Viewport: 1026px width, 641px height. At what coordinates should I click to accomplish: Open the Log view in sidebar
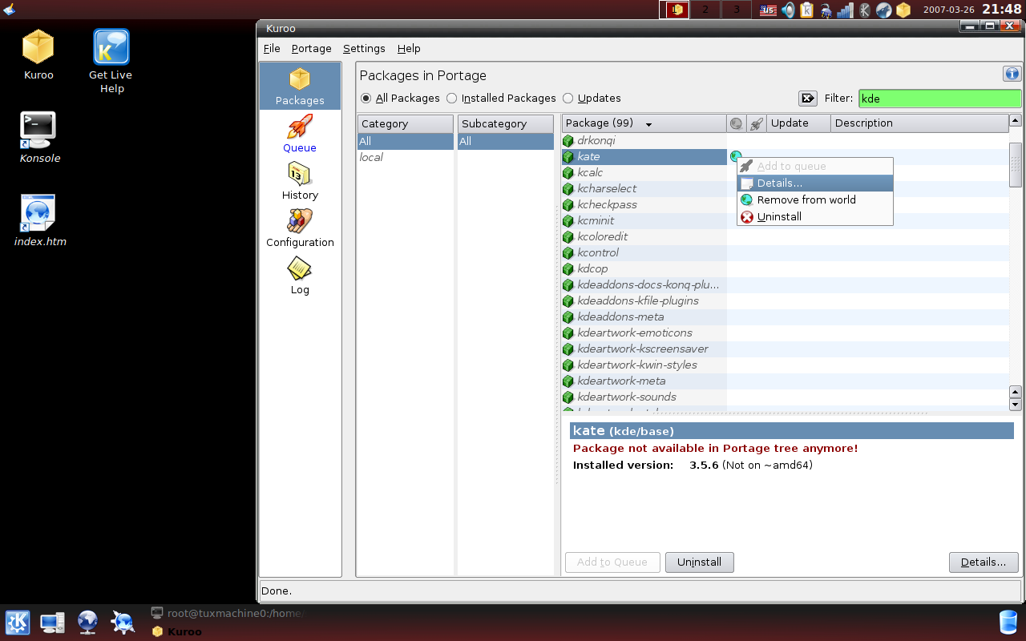300,276
